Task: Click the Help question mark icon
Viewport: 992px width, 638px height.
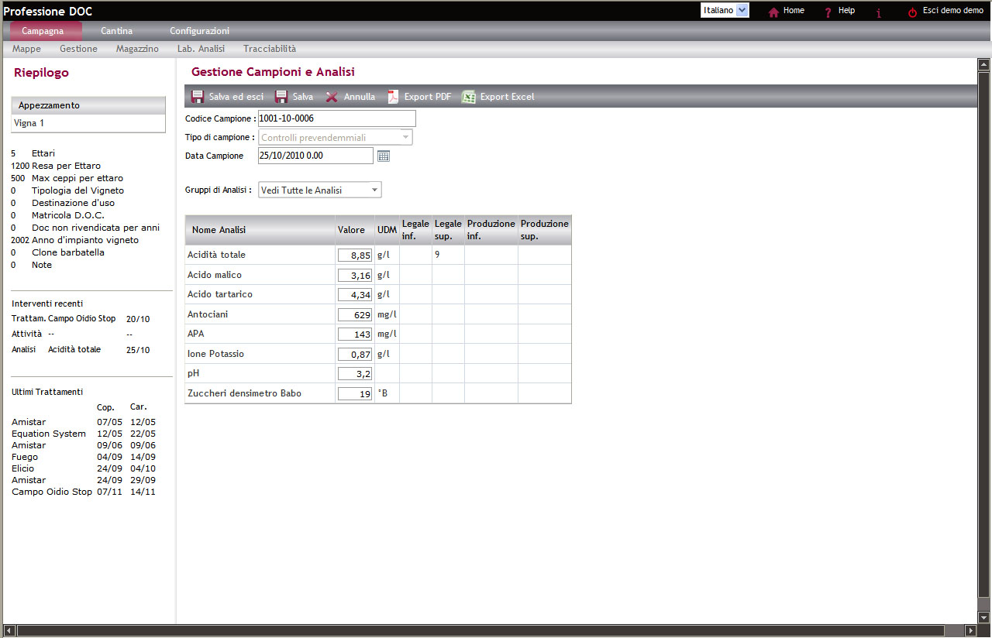Action: click(828, 12)
